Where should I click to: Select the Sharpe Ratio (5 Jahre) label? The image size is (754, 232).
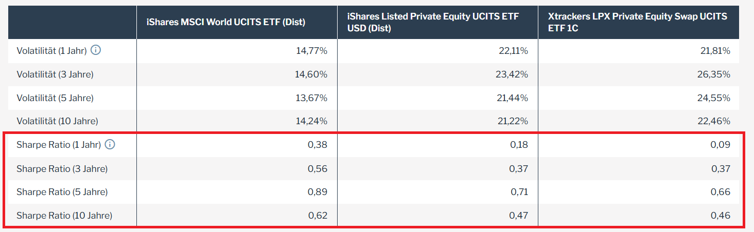coord(62,192)
